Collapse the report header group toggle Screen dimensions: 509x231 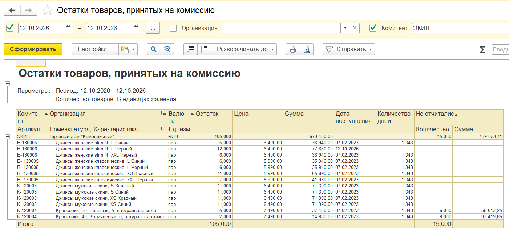coord(7,83)
